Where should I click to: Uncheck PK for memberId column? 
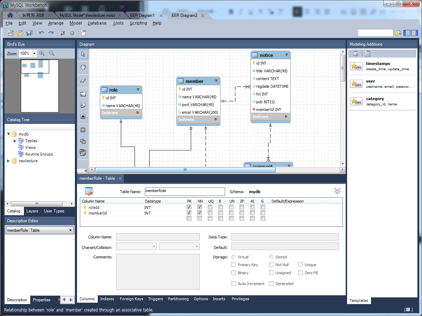pyautogui.click(x=189, y=213)
